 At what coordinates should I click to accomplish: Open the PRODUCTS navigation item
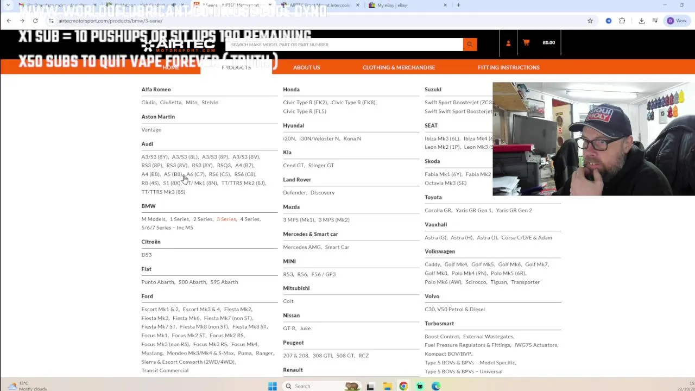pyautogui.click(x=236, y=67)
